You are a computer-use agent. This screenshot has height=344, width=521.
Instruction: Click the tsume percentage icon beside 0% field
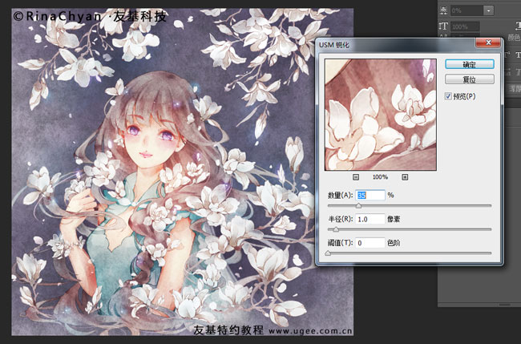(443, 10)
